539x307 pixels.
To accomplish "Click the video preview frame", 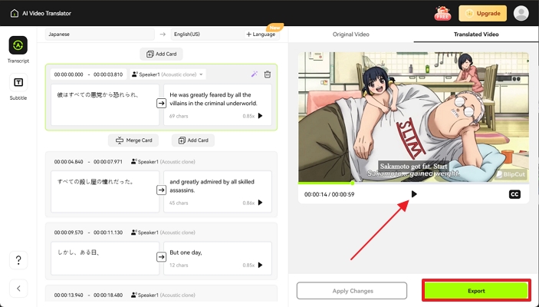I will [413, 117].
